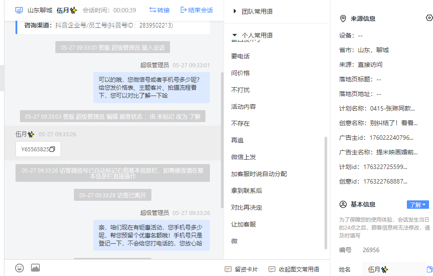The image size is (433, 276).
Task: Click the 广告主名称 value 提米映画婚前...
Action: coord(397,152)
